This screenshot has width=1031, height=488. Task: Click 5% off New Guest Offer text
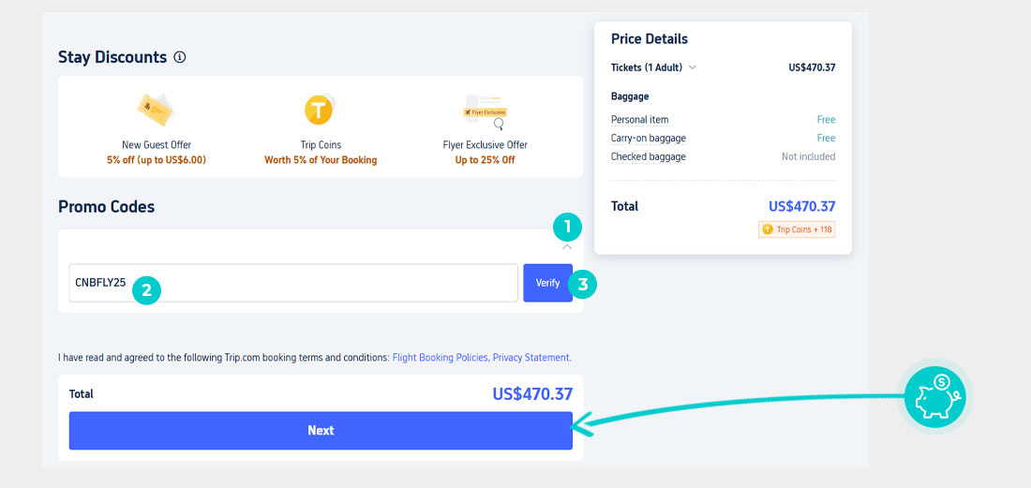(x=157, y=159)
